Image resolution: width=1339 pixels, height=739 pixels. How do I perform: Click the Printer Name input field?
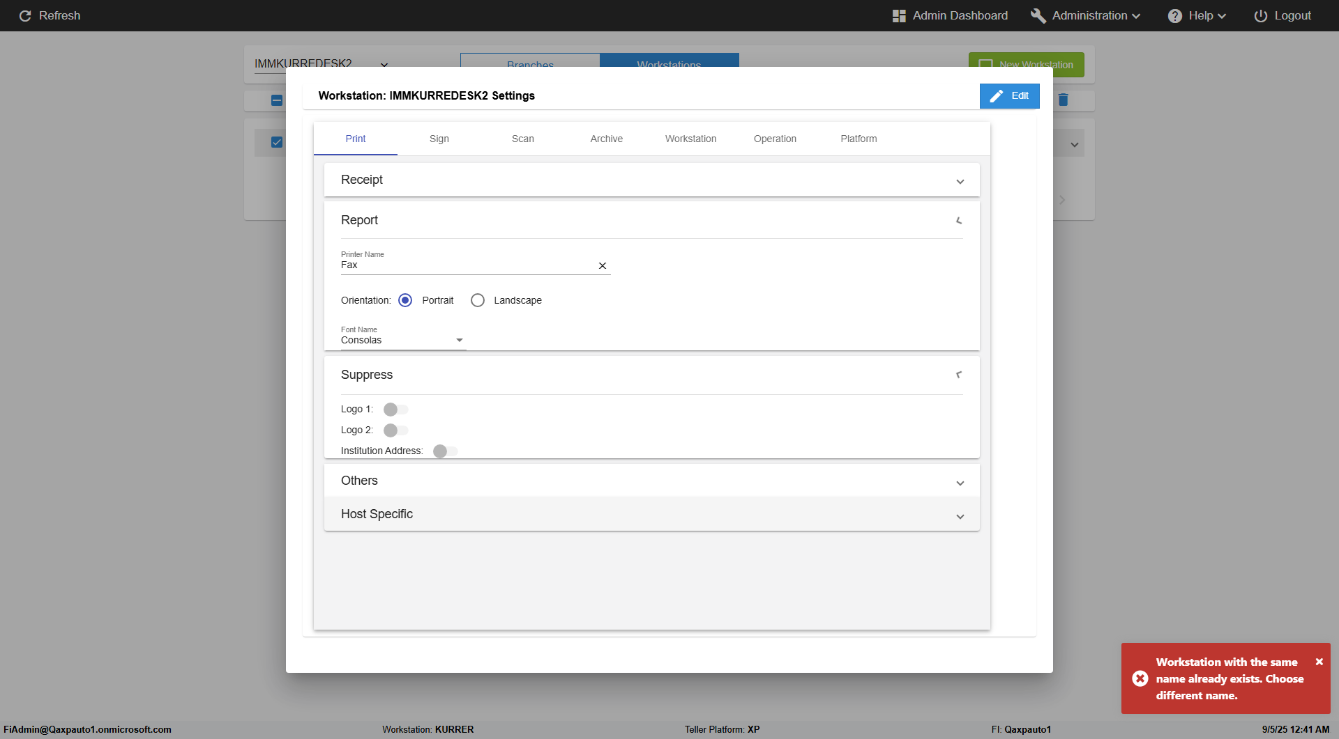coord(466,265)
